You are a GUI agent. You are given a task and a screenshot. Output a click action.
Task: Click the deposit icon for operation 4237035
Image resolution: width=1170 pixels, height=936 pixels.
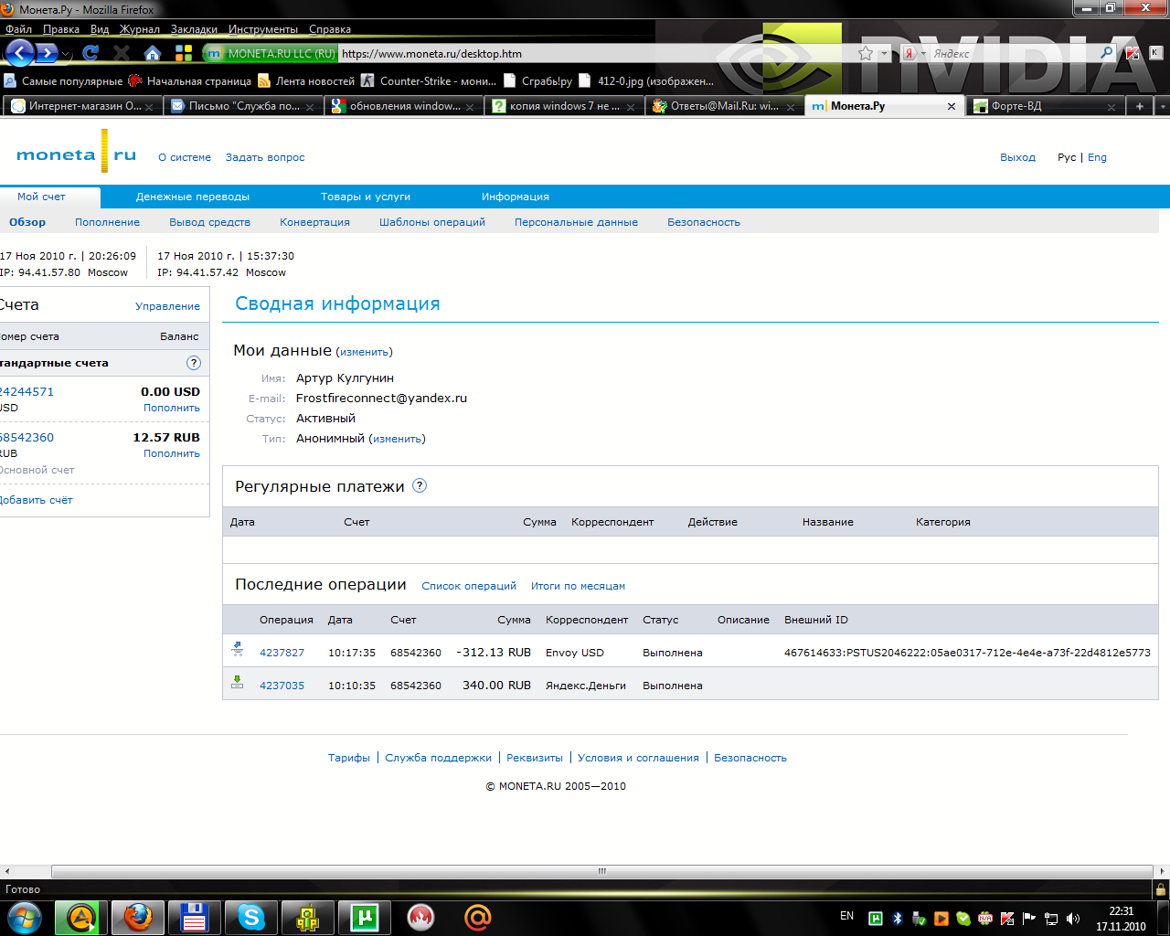pos(238,682)
